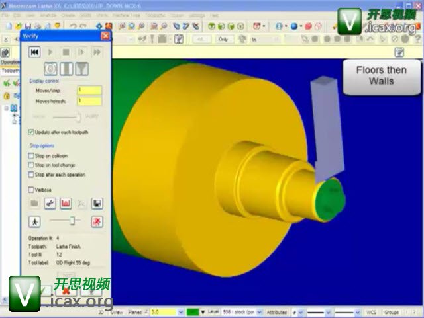Open the File menu

coord(5,15)
